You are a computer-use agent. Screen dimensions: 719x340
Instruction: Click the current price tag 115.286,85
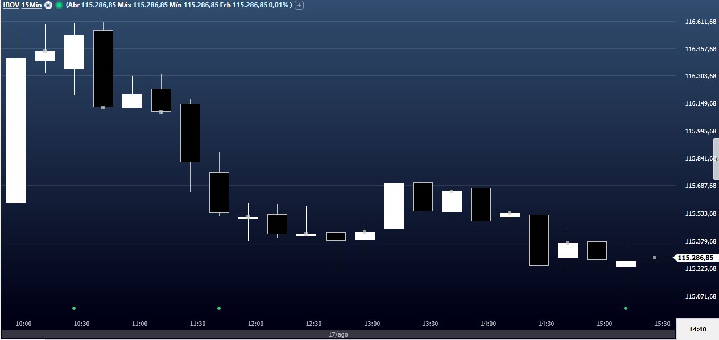pyautogui.click(x=695, y=258)
